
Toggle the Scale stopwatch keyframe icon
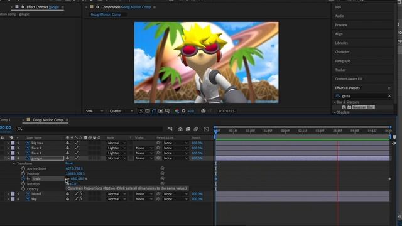[x=23, y=178]
